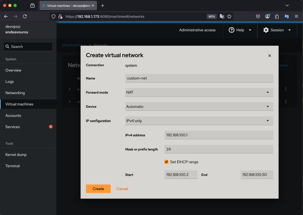Click the Firefox account profile icon

pyautogui.click(x=267, y=17)
